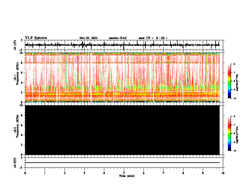Viewport: 251px width, 194px height.
Task: Click the time-axis tick label "6" at the bottom
Action: 144,173
